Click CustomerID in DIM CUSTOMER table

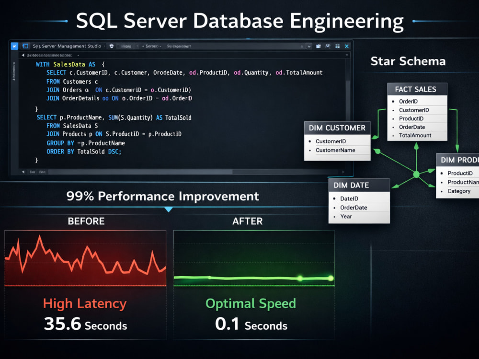tap(331, 141)
